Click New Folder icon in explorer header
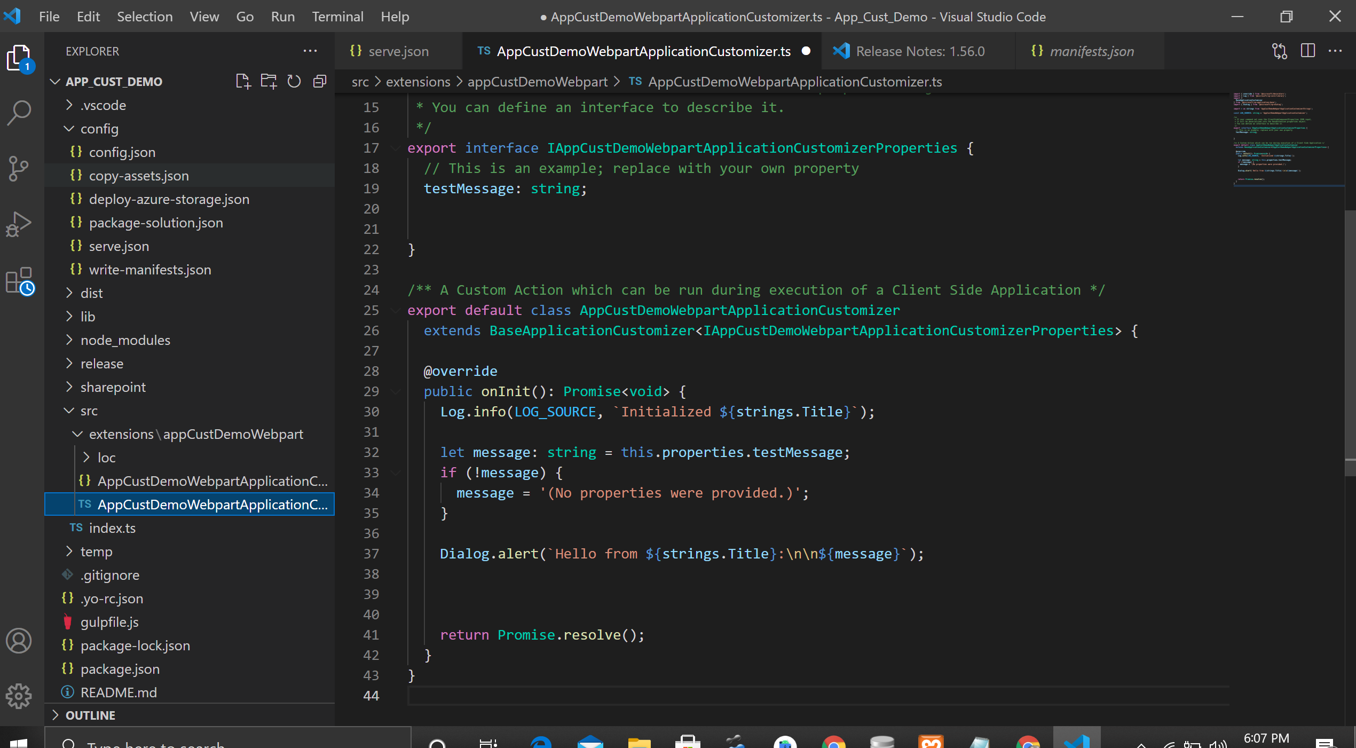Screen dimensions: 1356x748 pos(269,81)
